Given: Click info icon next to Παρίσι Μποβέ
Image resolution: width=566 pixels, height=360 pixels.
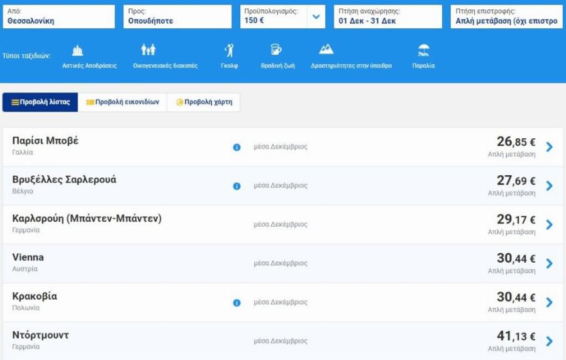Looking at the screenshot, I should click(237, 147).
